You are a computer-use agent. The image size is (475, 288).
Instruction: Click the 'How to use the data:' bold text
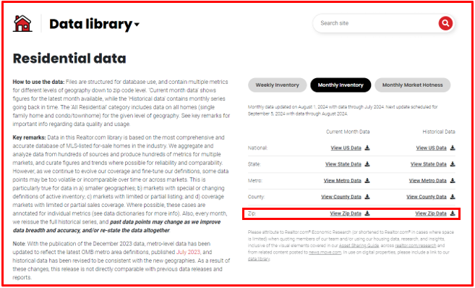point(39,82)
